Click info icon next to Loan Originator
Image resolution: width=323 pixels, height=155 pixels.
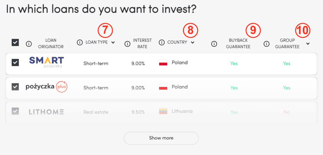point(29,44)
